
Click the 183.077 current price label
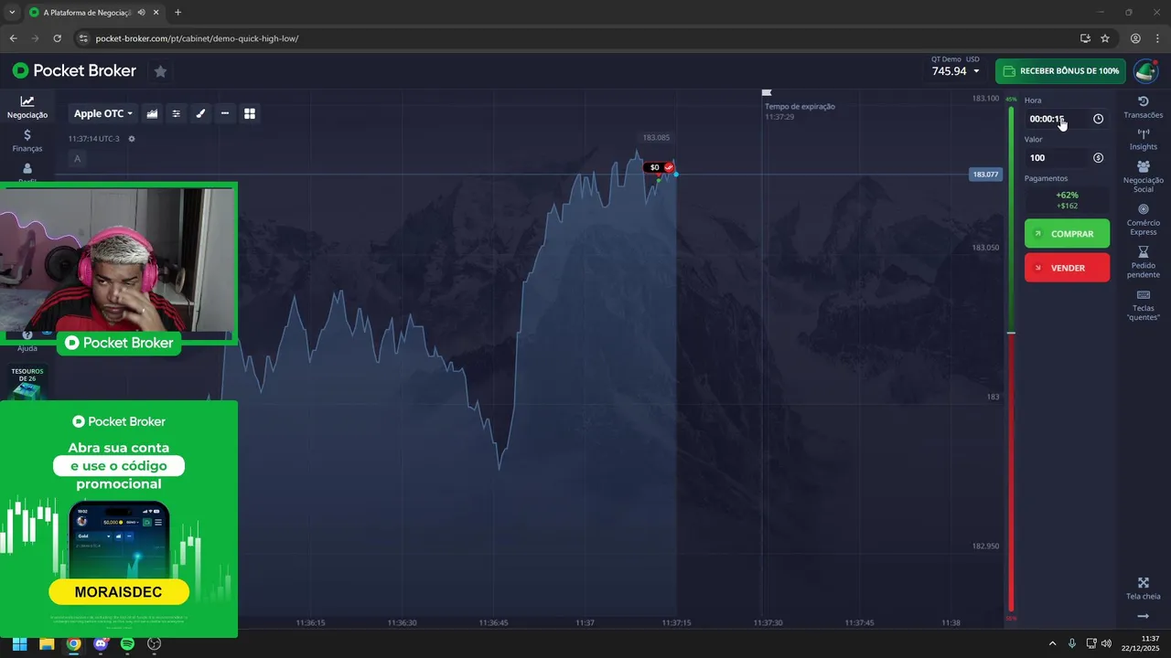pos(985,174)
